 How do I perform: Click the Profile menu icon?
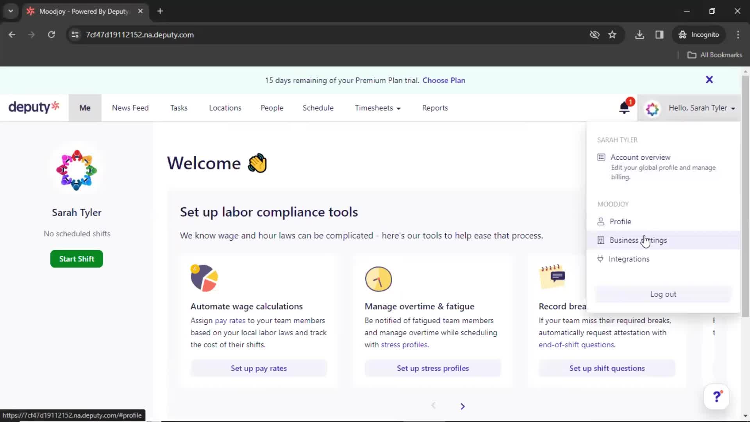[x=601, y=221]
